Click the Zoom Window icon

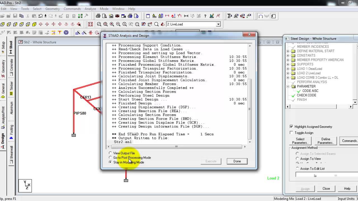tap(99, 24)
